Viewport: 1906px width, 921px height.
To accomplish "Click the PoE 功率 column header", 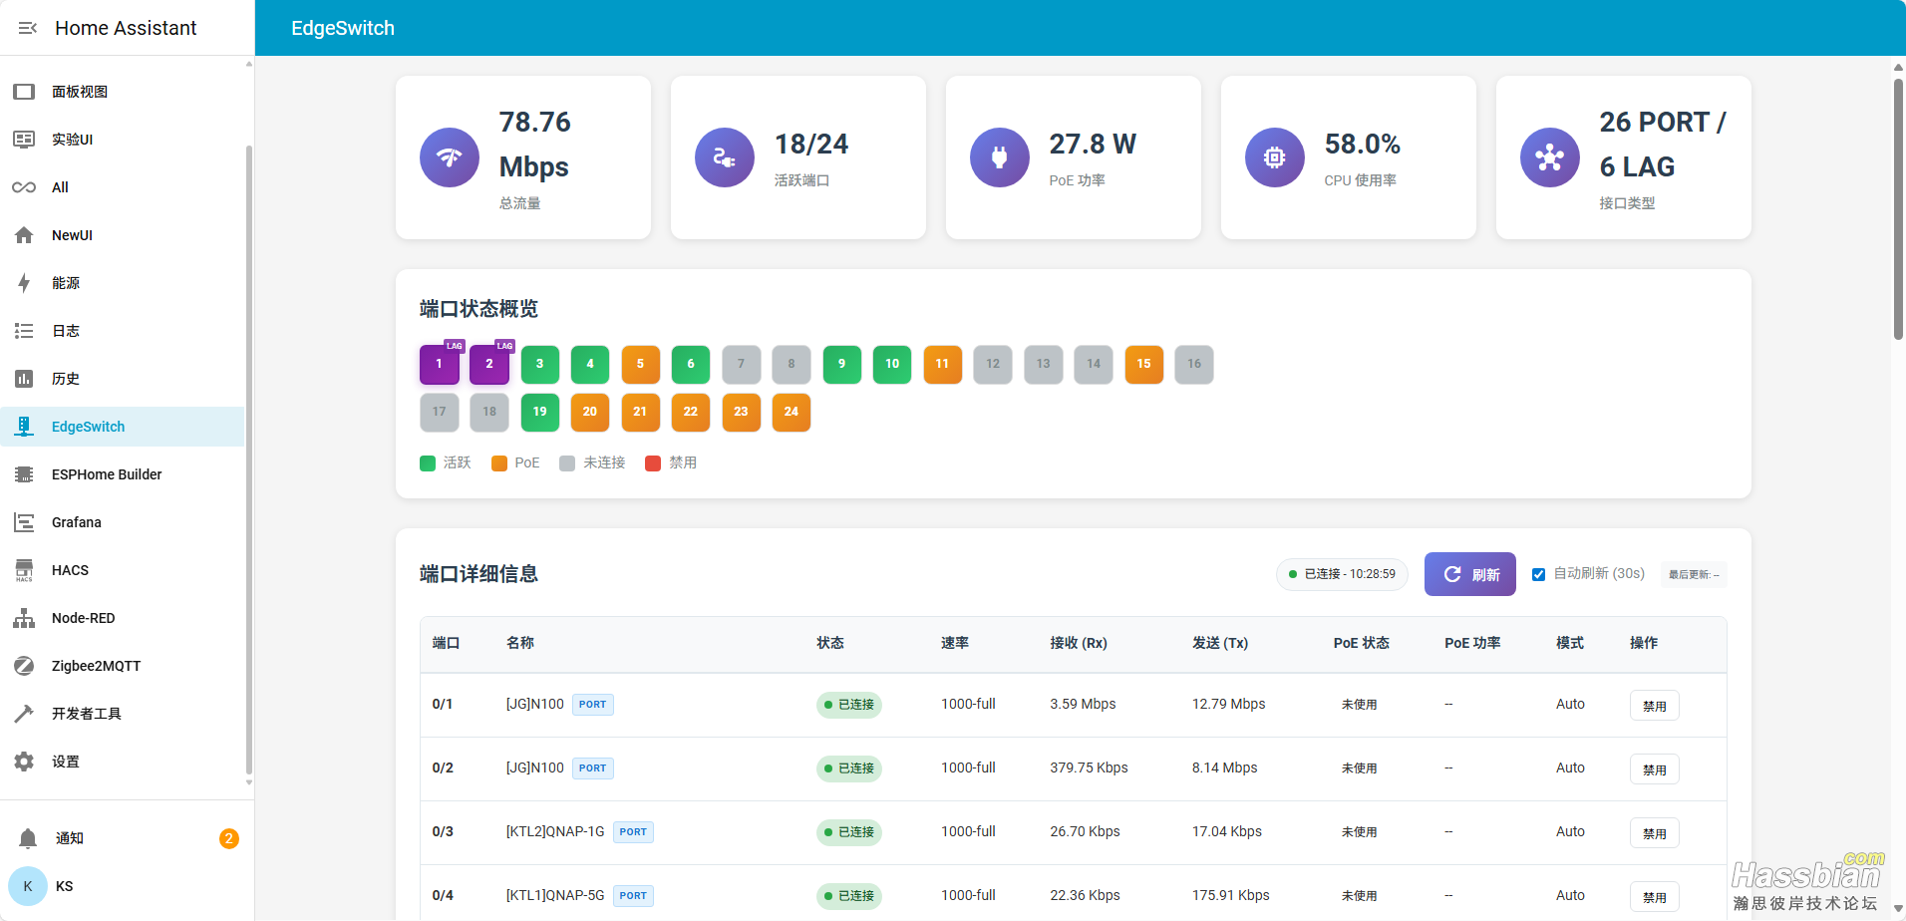I will click(x=1472, y=643).
